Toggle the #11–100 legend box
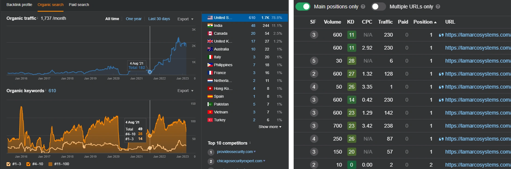Image resolution: width=511 pixels, height=169 pixels. [x=50, y=164]
